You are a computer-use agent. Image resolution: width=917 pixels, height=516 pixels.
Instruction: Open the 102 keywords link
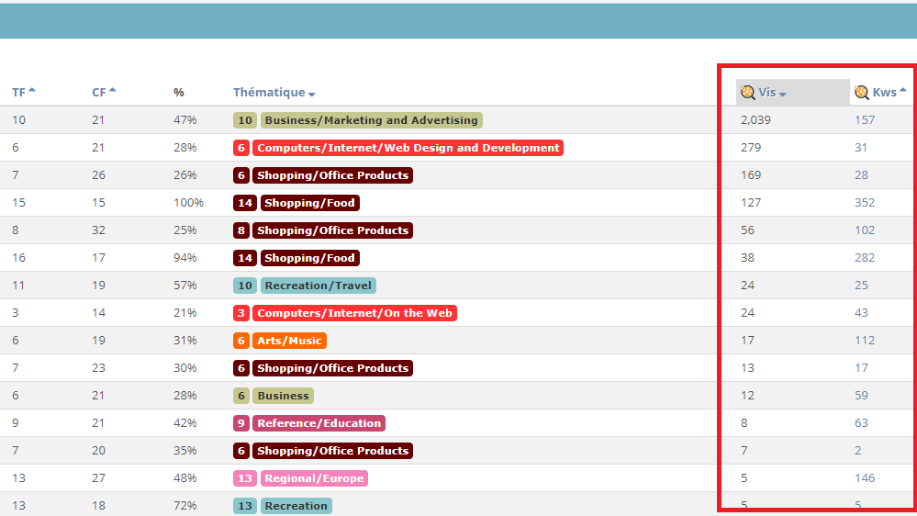865,230
